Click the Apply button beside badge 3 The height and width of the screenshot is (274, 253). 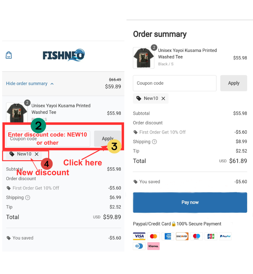tap(107, 139)
